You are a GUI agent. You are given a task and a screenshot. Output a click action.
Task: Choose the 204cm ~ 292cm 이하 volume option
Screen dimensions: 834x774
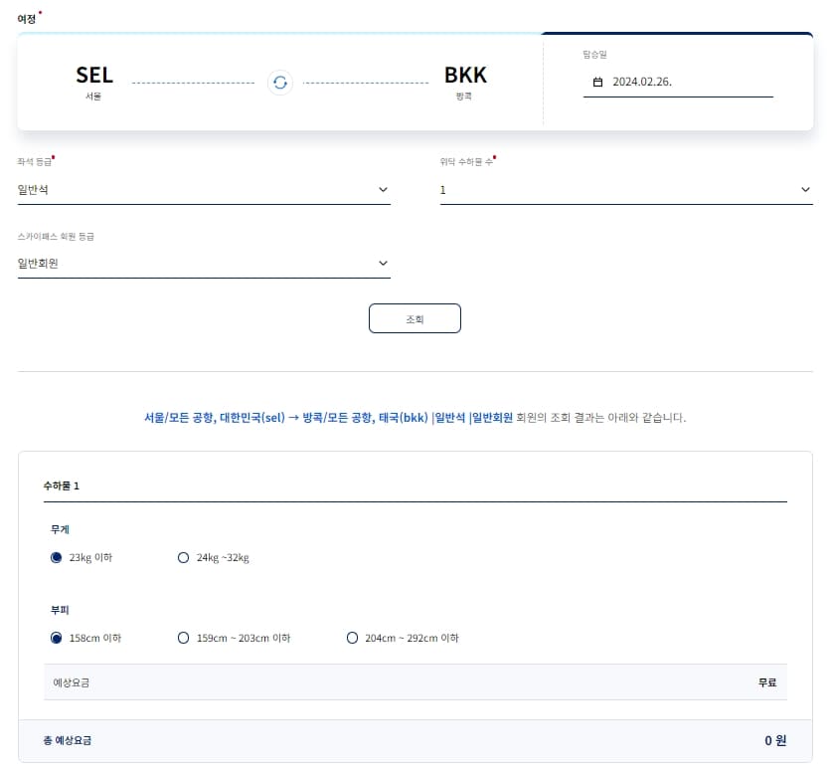pos(353,638)
